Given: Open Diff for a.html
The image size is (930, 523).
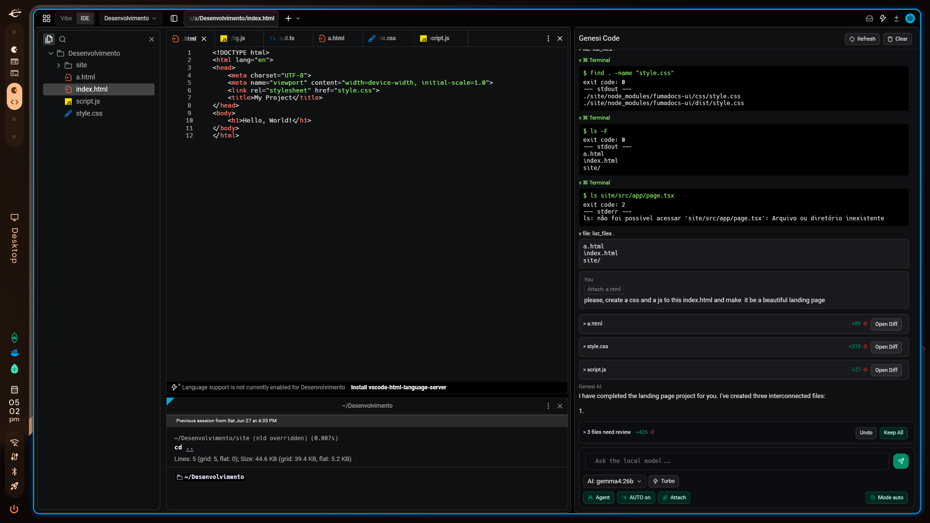Looking at the screenshot, I should (886, 324).
